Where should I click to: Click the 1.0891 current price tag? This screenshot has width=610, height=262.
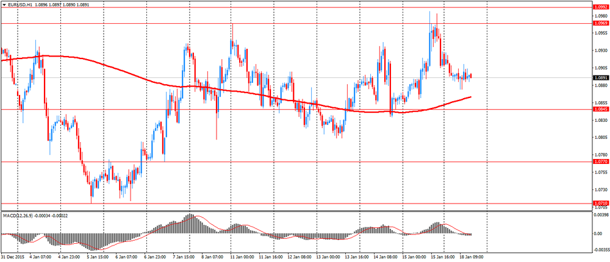(x=600, y=77)
